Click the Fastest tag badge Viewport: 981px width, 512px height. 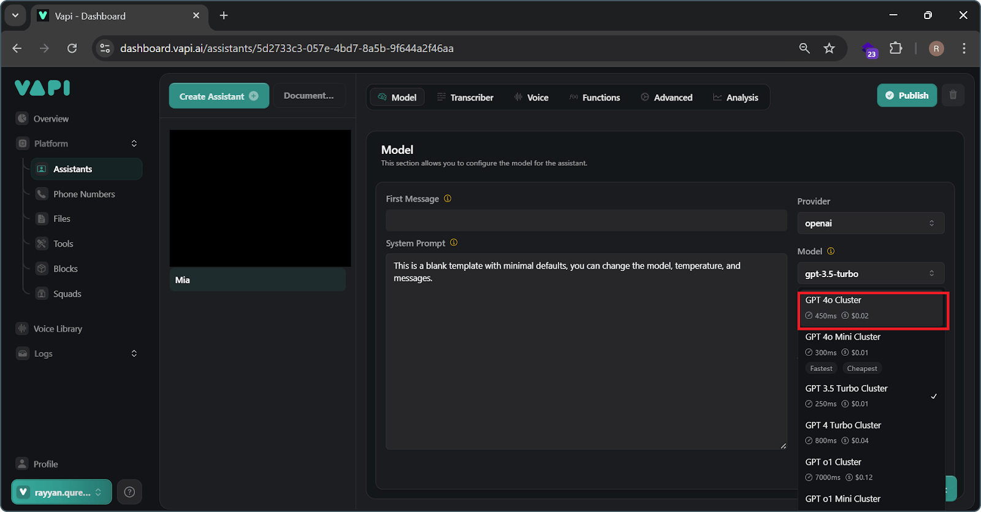click(821, 369)
